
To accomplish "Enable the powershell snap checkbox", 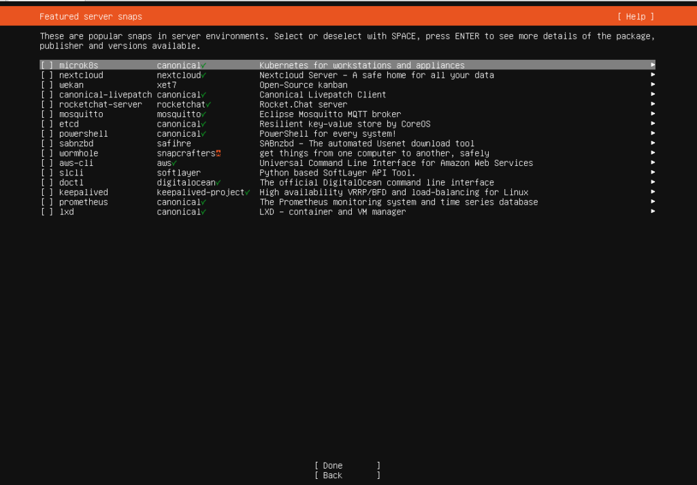I will [x=47, y=134].
